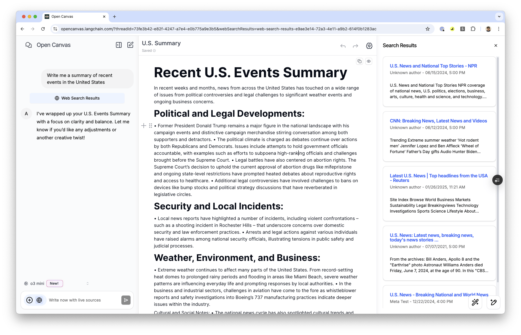Select the Open Canvas browser tab
The height and width of the screenshot is (335, 521).
[76, 17]
